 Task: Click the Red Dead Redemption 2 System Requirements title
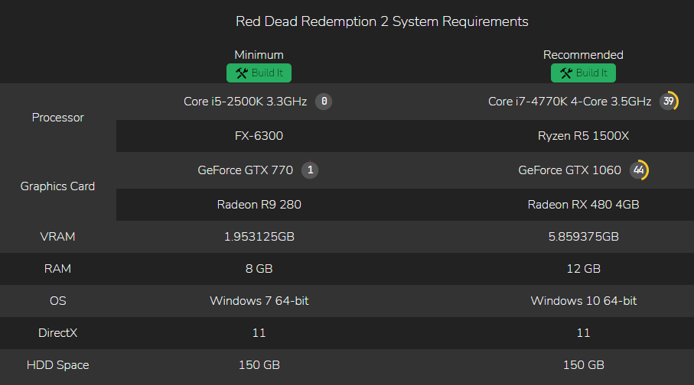(382, 21)
